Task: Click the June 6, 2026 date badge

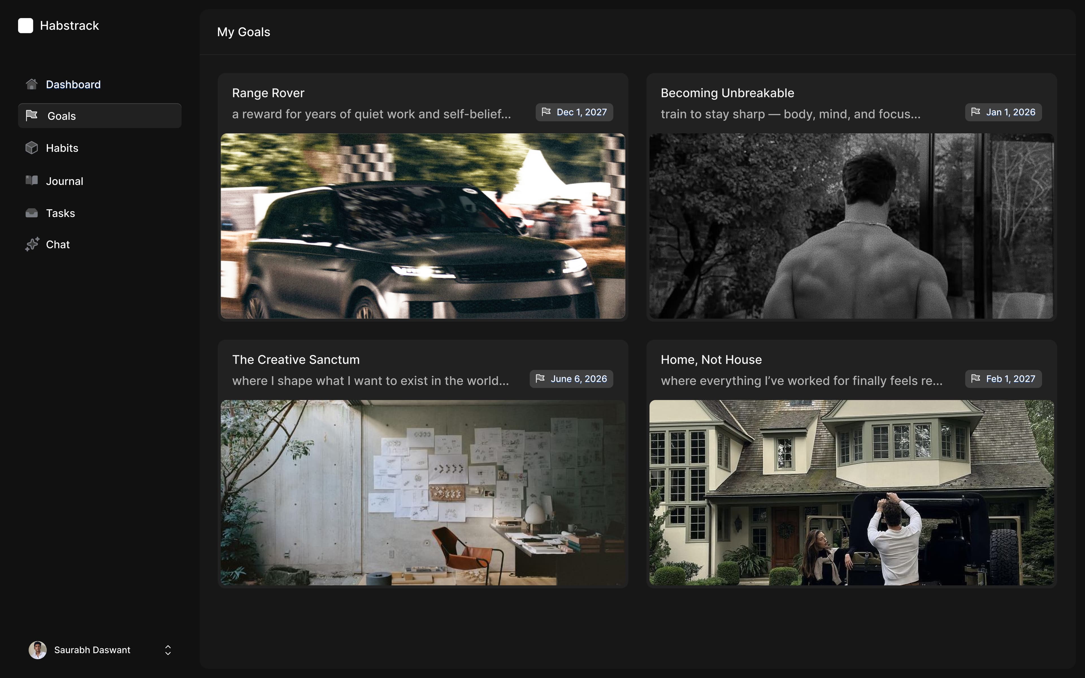Action: [x=571, y=379]
